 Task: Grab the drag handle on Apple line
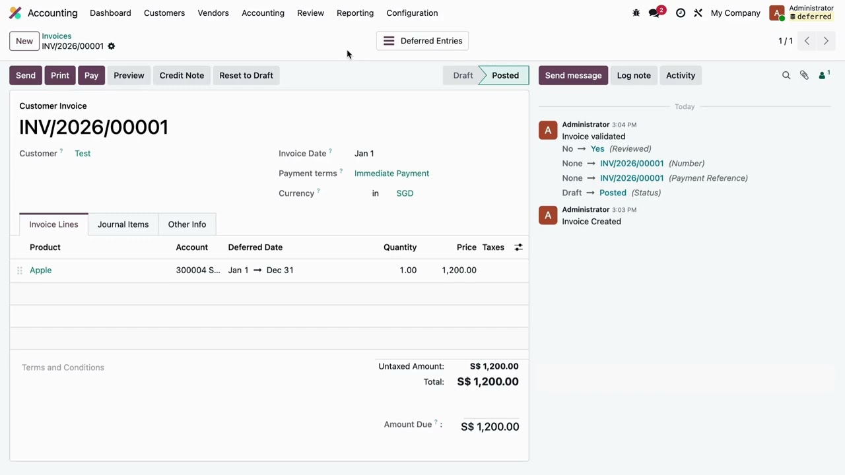[20, 270]
